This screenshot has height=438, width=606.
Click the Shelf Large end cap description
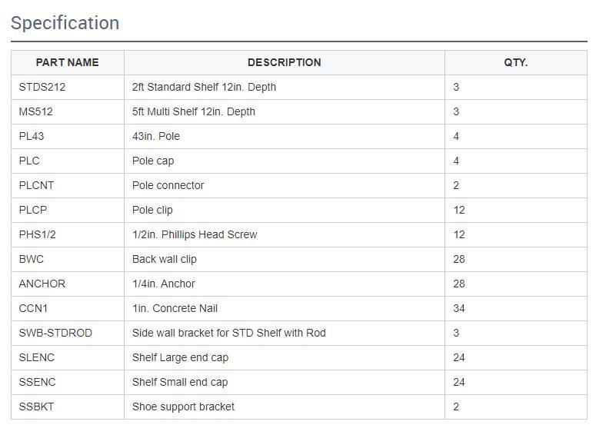click(x=180, y=357)
